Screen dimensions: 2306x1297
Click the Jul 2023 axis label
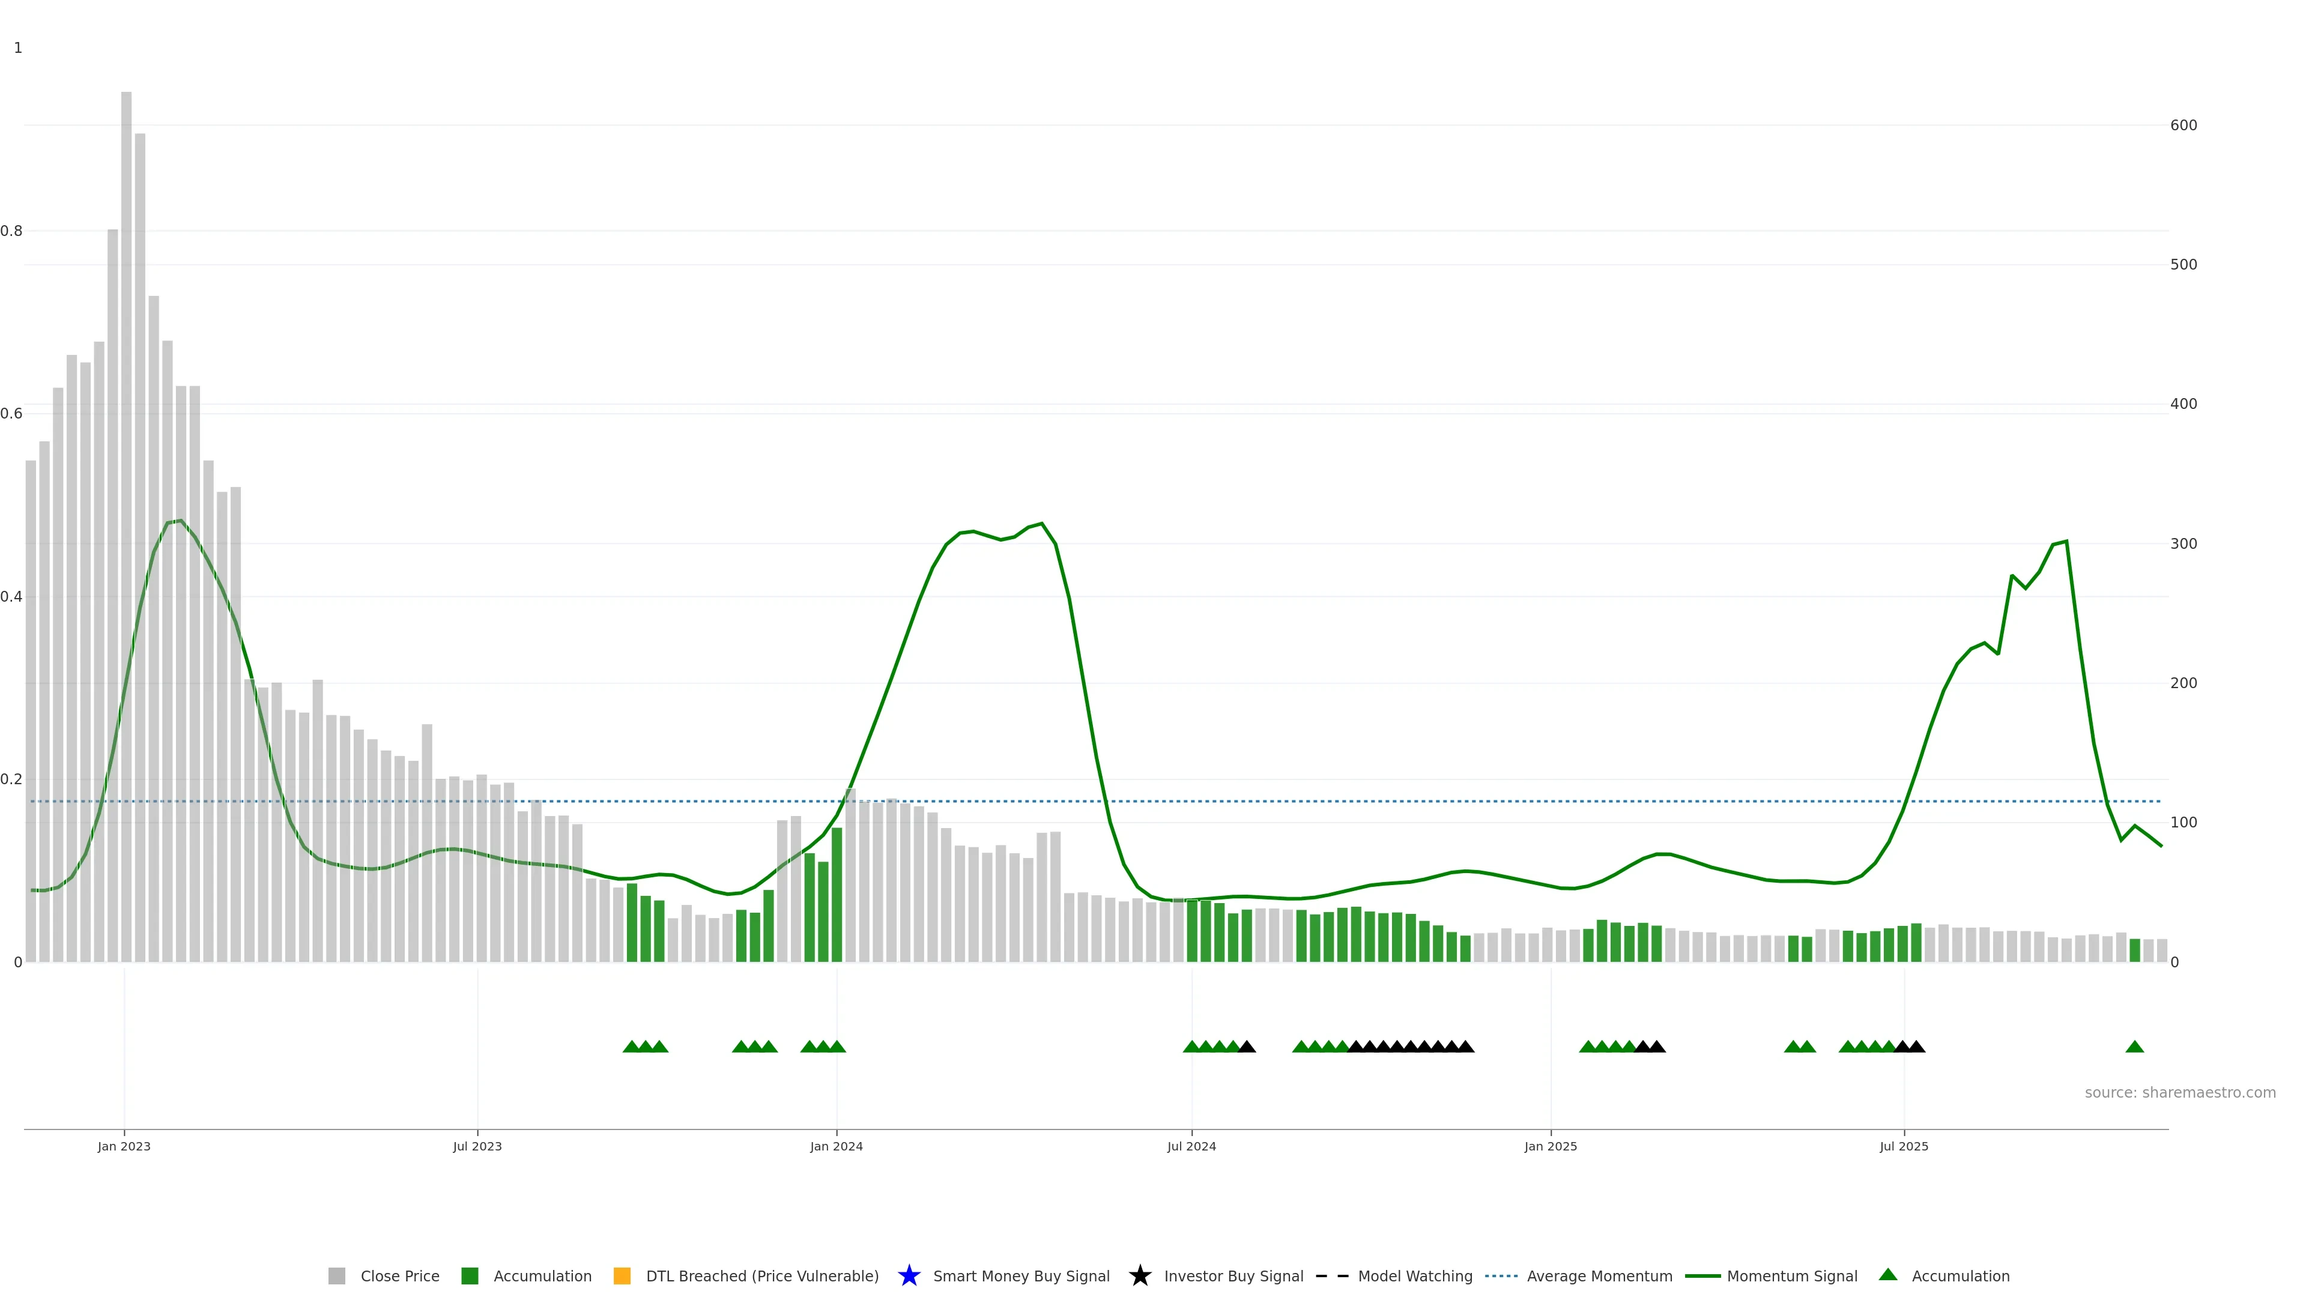click(x=477, y=1146)
